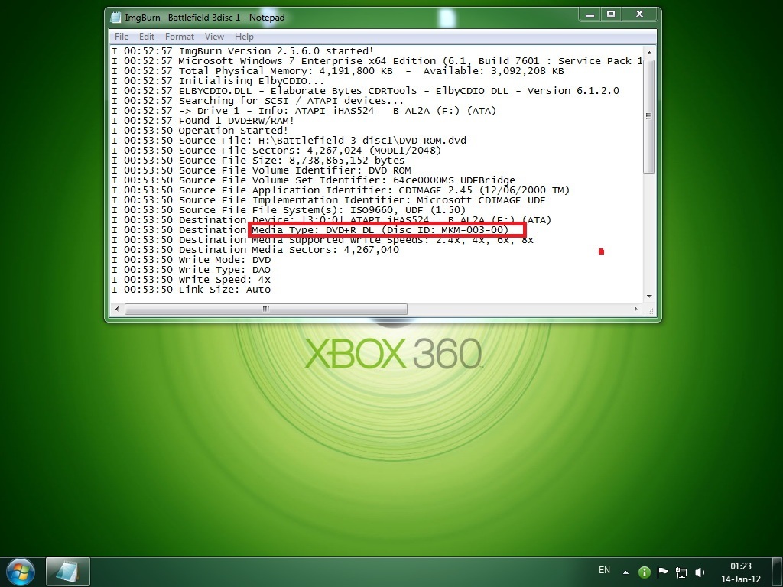Open the volume speaker icon
This screenshot has height=587, width=783.
tap(700, 572)
